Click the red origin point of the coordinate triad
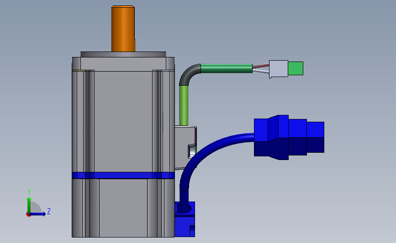The height and width of the screenshot is (243, 396). click(28, 214)
